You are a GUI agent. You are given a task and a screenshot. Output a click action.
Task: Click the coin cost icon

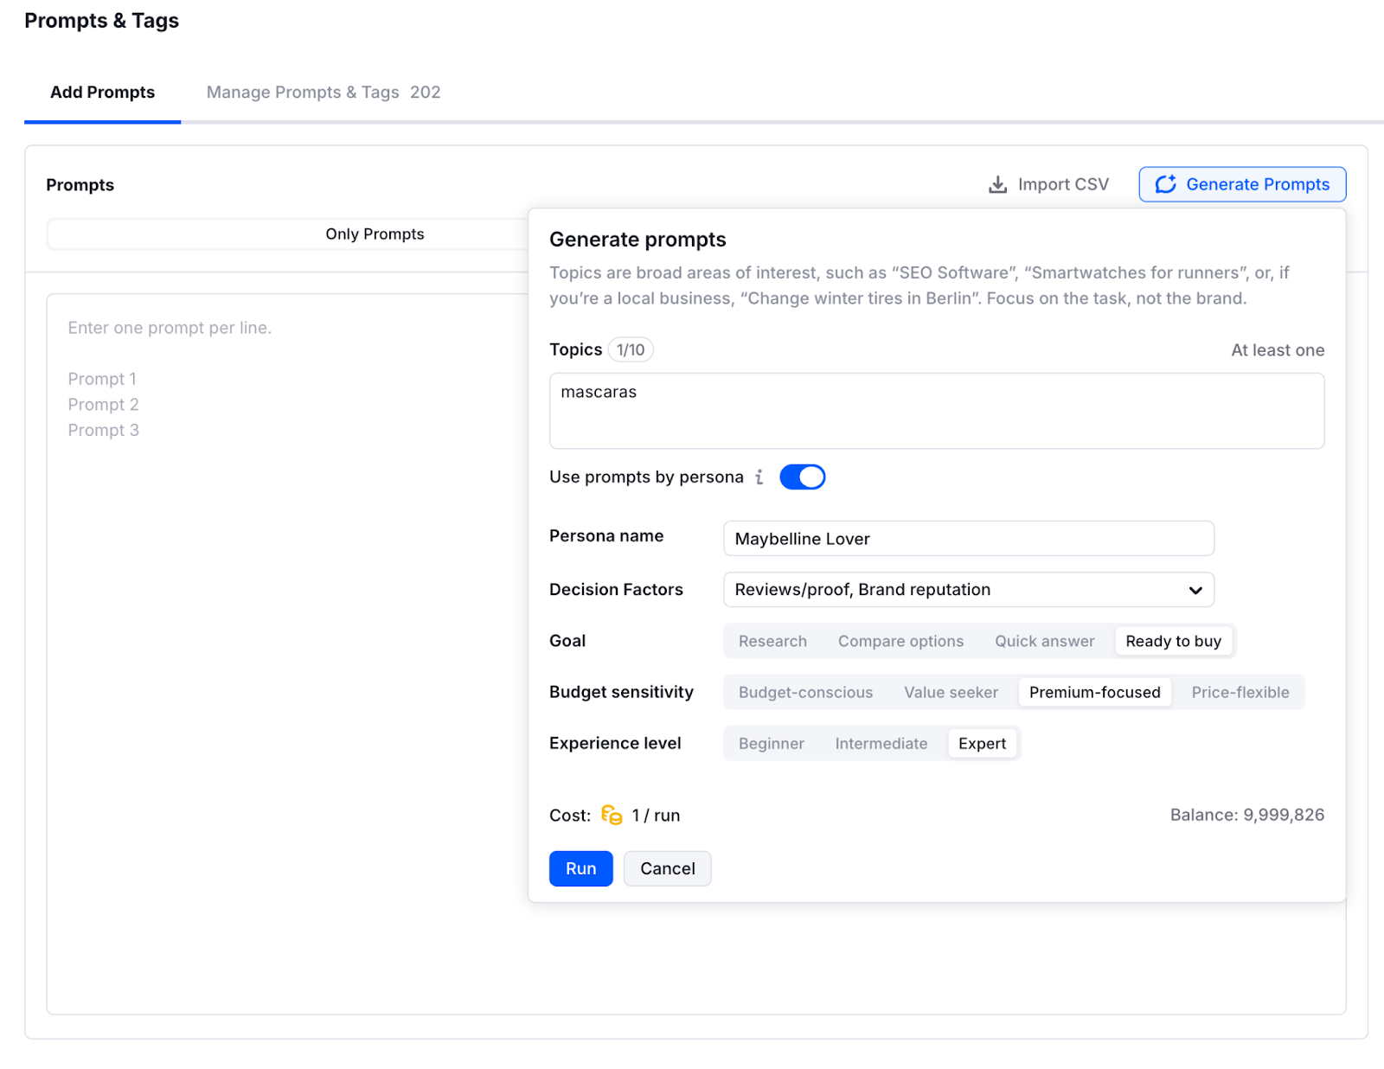612,815
